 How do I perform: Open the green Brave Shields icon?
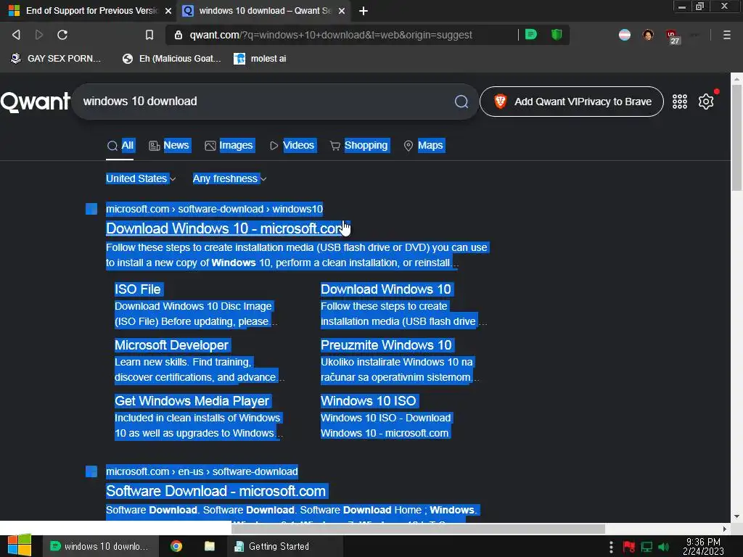click(x=557, y=35)
